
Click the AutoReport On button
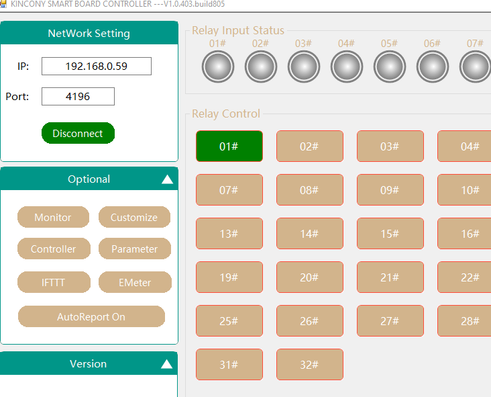[91, 317]
